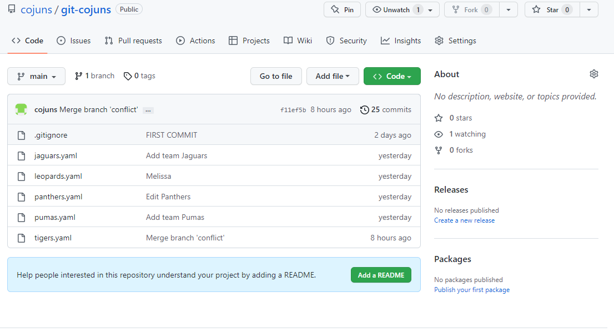The image size is (614, 332).
Task: Click the file icon beside tigers.yaml
Action: tap(22, 238)
